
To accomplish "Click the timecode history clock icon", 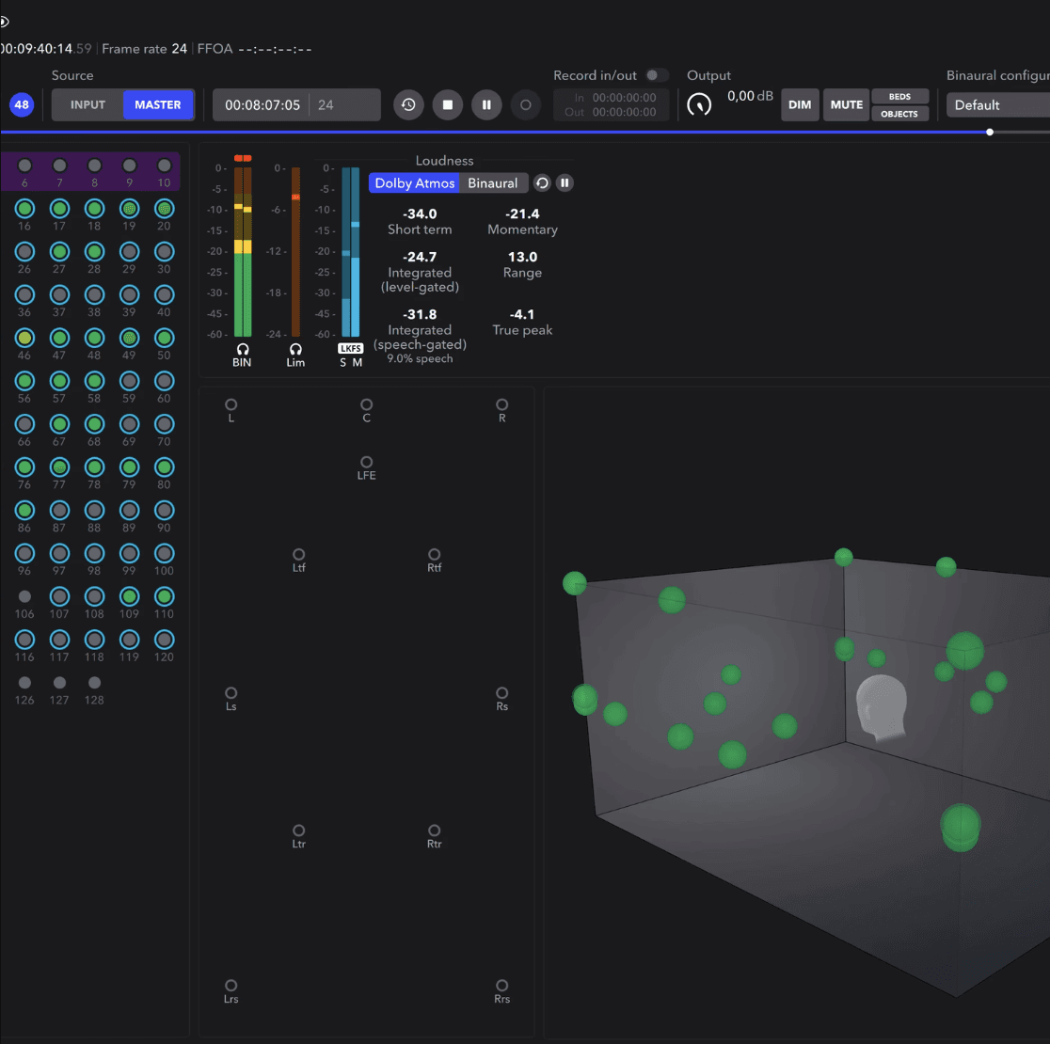I will [408, 105].
